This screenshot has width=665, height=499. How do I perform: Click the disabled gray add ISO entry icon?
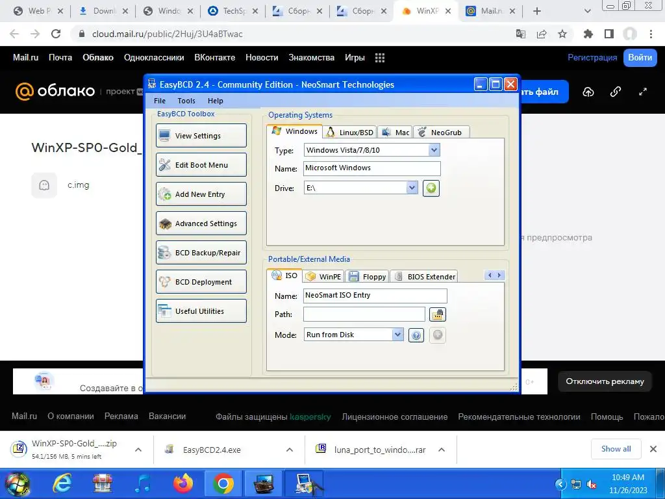point(438,335)
